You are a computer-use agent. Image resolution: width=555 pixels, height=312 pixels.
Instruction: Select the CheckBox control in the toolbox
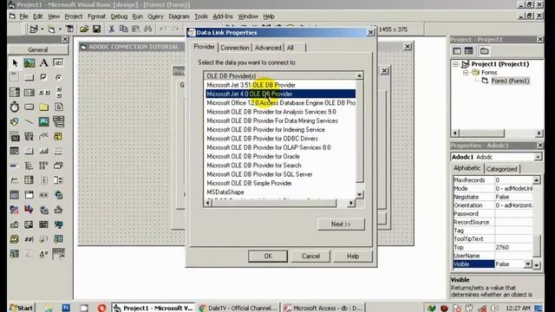coord(43,77)
